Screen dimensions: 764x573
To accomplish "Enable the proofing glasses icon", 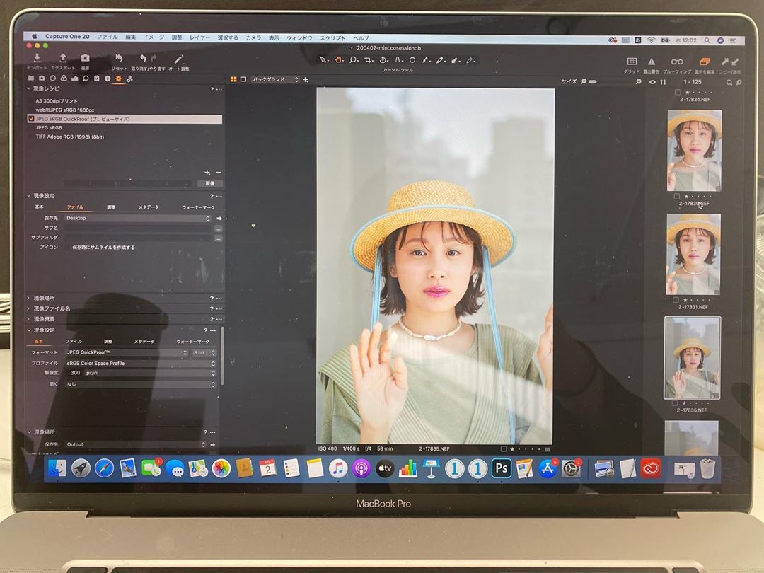I will point(677,62).
